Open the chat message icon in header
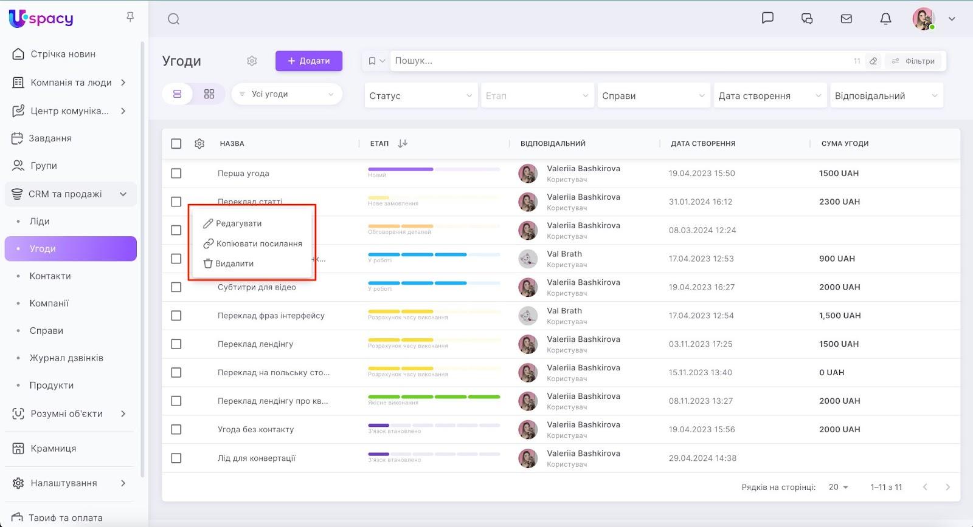 (x=767, y=18)
